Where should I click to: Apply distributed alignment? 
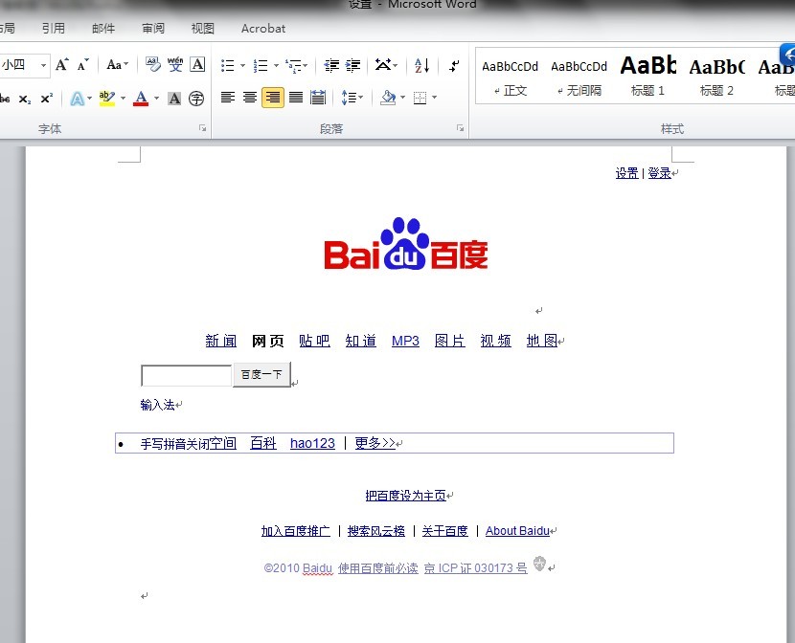point(318,98)
